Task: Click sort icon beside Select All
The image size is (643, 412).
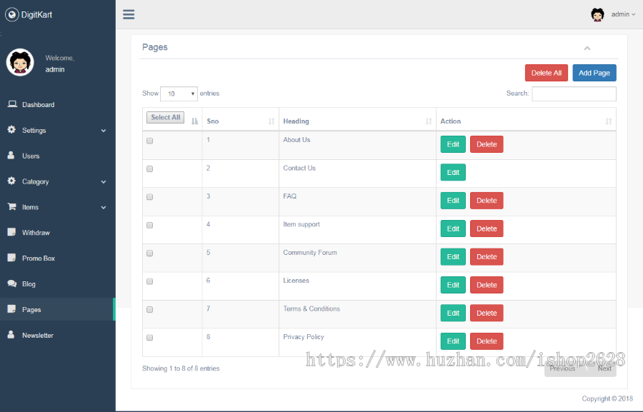Action: pyautogui.click(x=195, y=121)
